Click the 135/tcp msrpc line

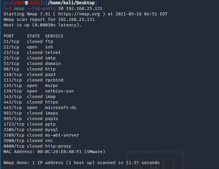[31, 86]
